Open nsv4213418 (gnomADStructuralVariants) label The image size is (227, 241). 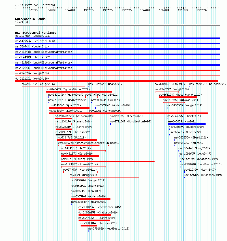[44, 52]
